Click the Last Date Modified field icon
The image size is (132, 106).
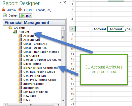pyautogui.click(x=20, y=91)
